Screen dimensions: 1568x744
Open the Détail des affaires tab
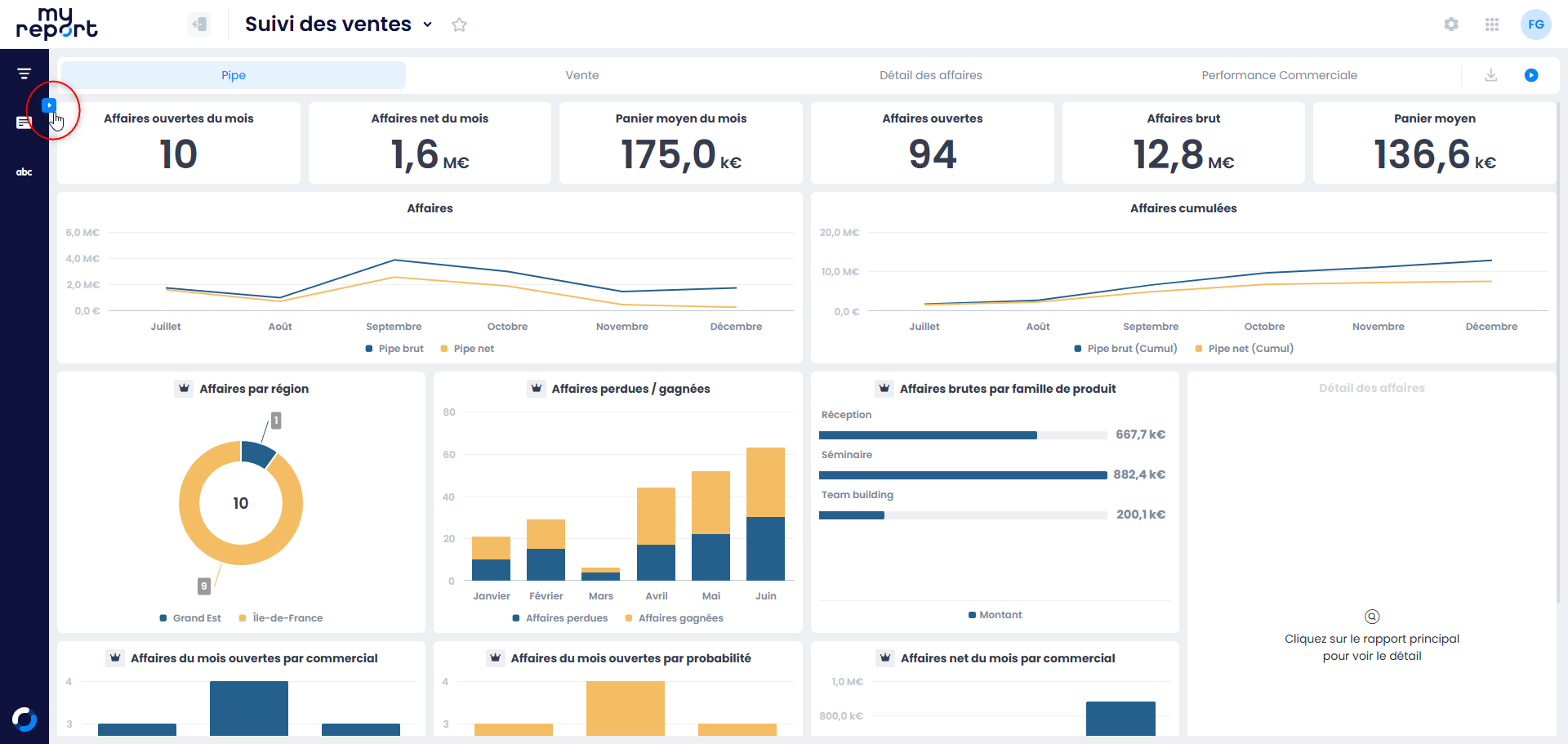tap(930, 75)
